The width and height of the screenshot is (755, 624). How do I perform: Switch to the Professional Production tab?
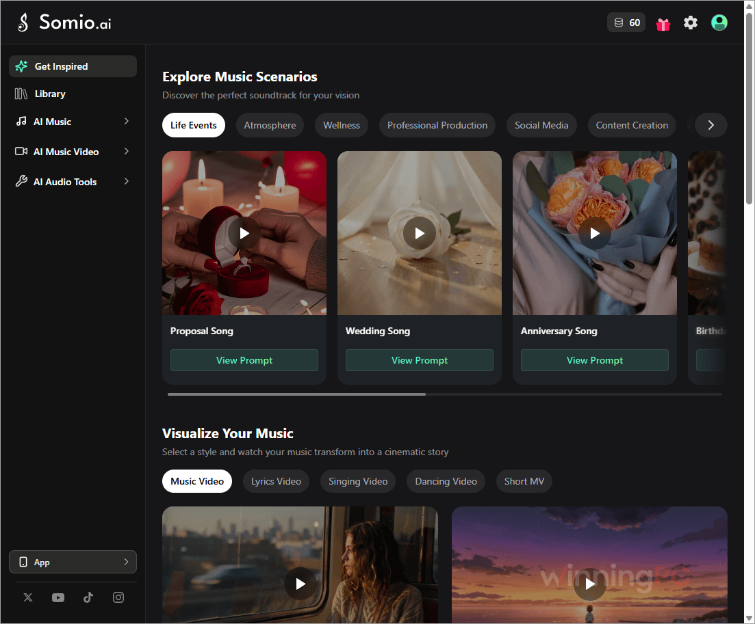(437, 125)
